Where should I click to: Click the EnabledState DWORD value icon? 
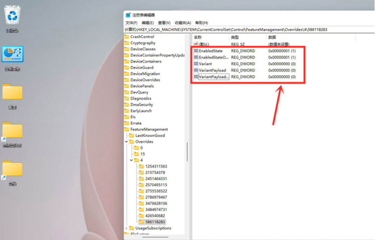196,51
